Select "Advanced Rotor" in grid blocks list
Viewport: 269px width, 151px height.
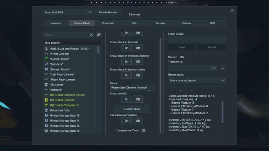[70, 110]
